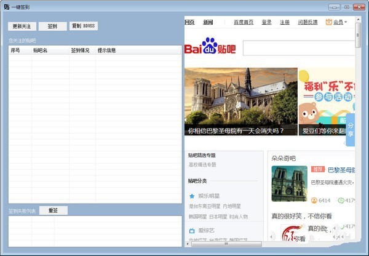Screen dimensions: 369x256
Task: Open post 真的很好笑，不信你看
Action: click(x=302, y=216)
